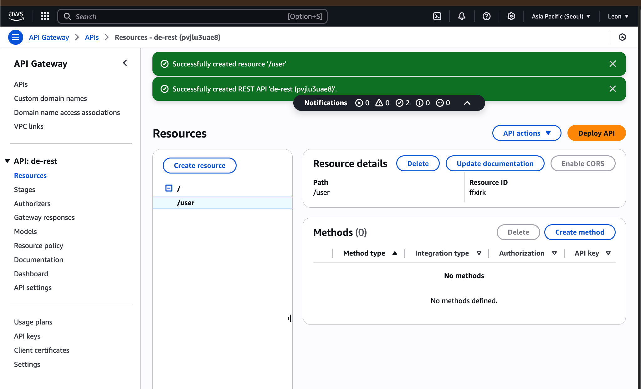Open Stages in the sidebar
The width and height of the screenshot is (641, 389).
[24, 189]
